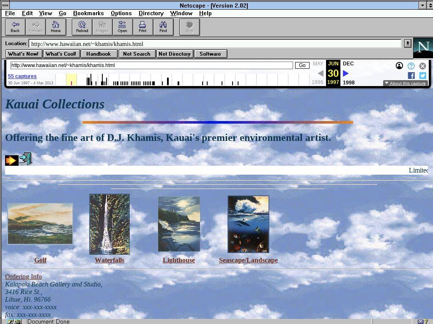Close the Wayback Machine toolbar
Viewport: 433px width, 324px height.
[x=422, y=66]
